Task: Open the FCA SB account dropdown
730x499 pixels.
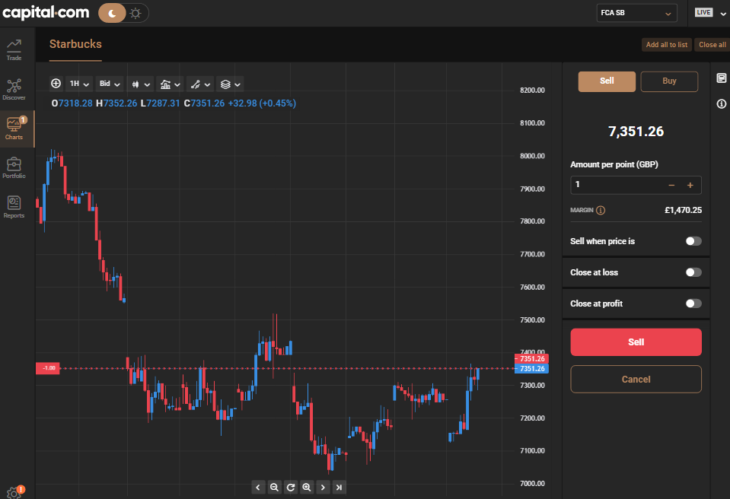Action: tap(636, 13)
